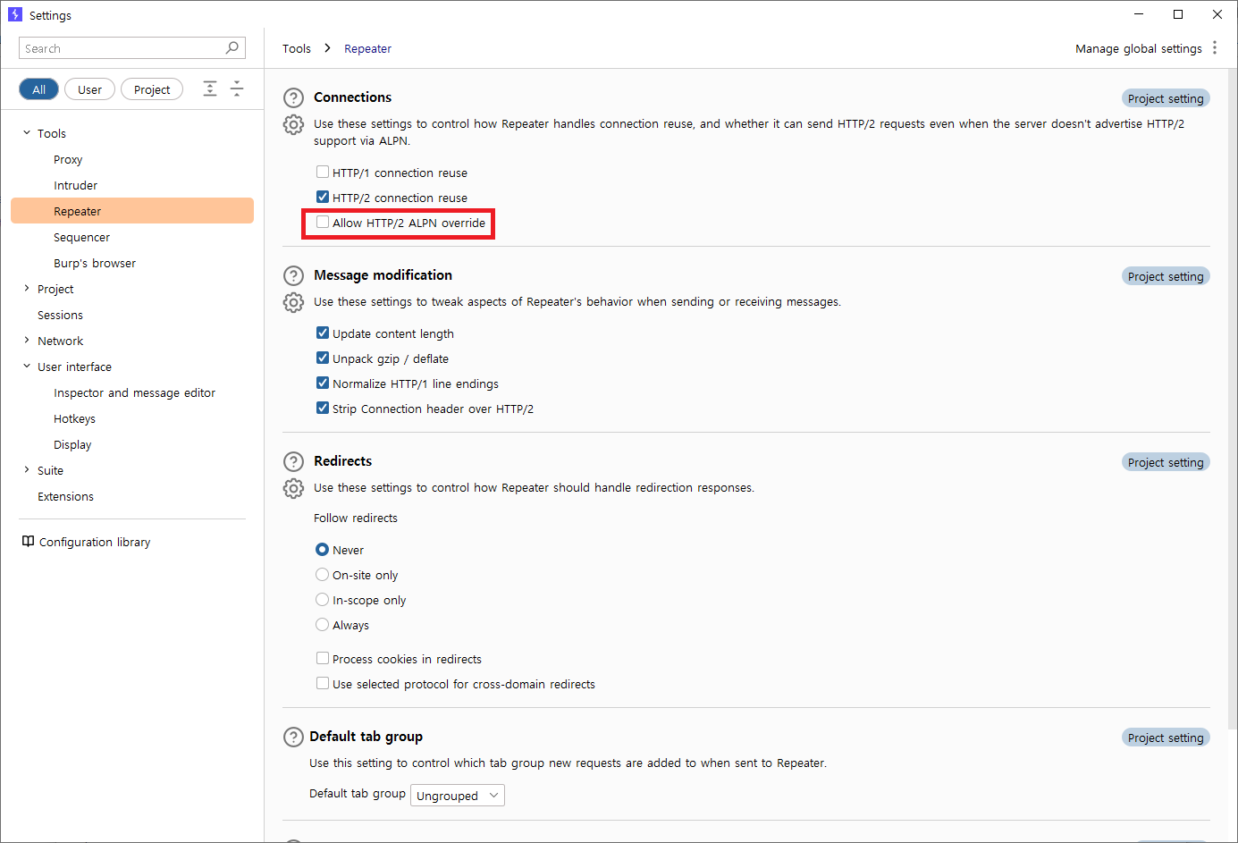Open the Default tab group dropdown
The image size is (1238, 843).
pos(458,796)
